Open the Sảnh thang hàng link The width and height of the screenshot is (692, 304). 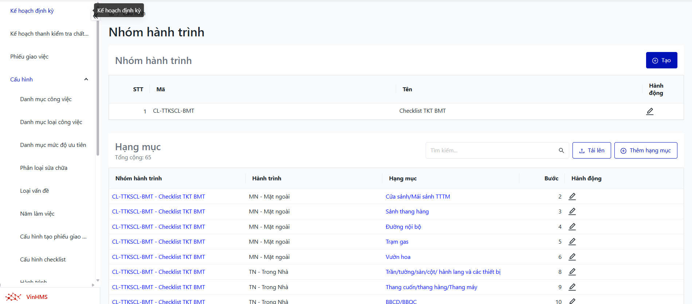click(x=407, y=212)
